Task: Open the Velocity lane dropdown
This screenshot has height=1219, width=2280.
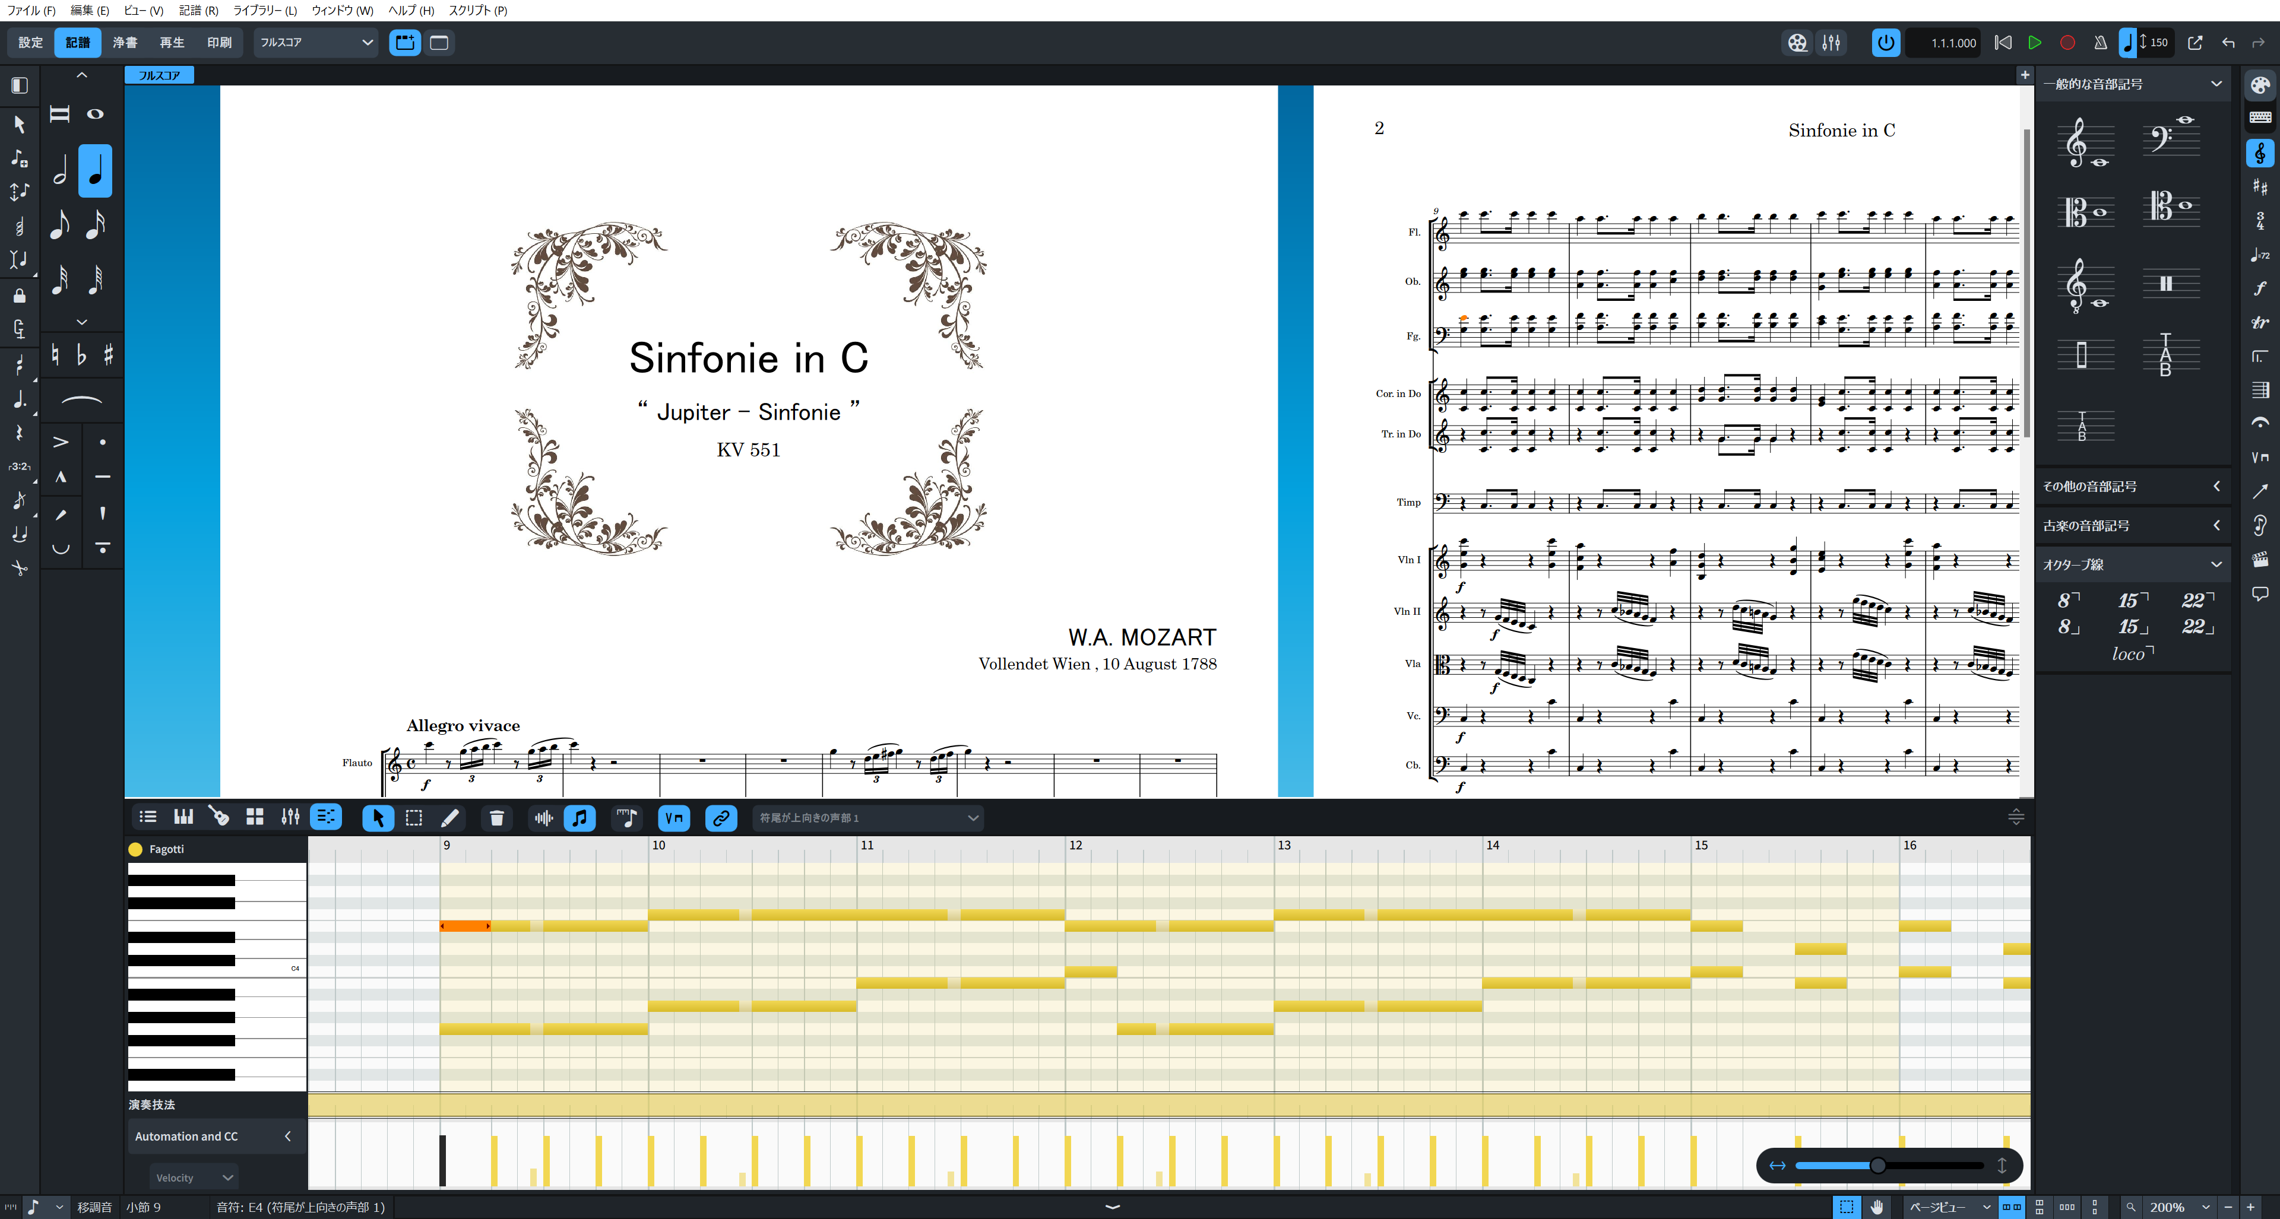Action: [194, 1177]
